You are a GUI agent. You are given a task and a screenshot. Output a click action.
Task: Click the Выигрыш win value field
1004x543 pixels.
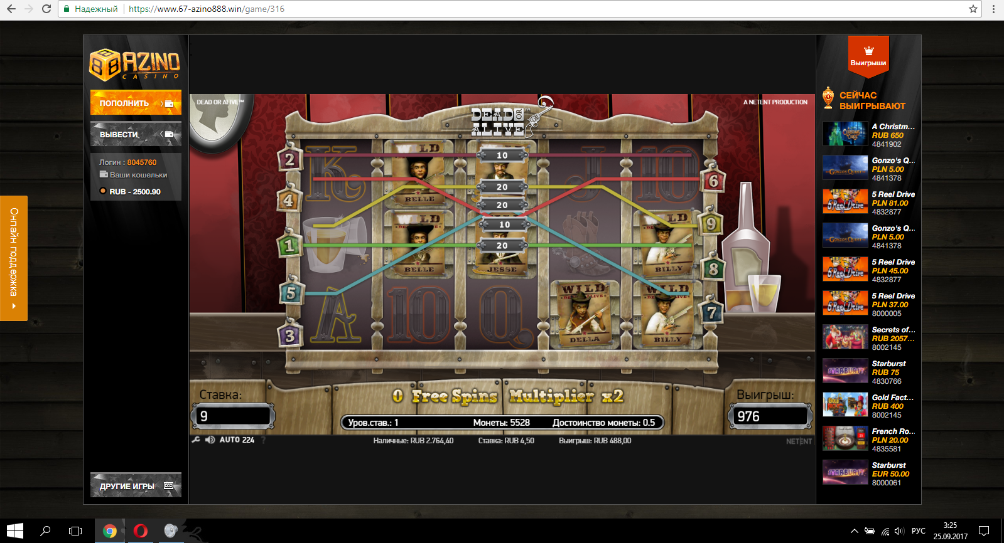[x=770, y=416]
